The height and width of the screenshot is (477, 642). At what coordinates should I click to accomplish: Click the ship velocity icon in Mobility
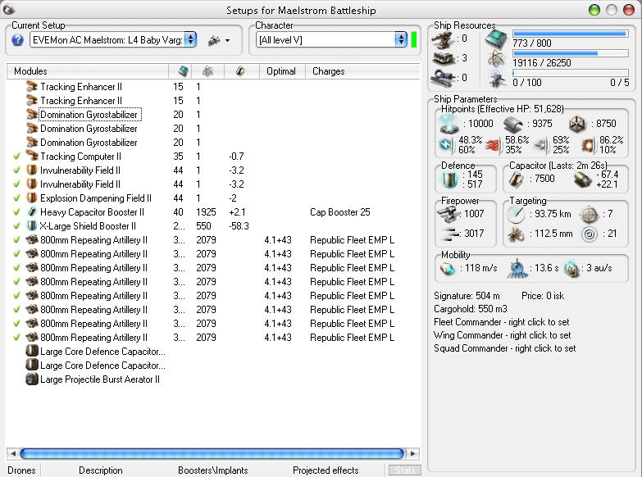447,269
